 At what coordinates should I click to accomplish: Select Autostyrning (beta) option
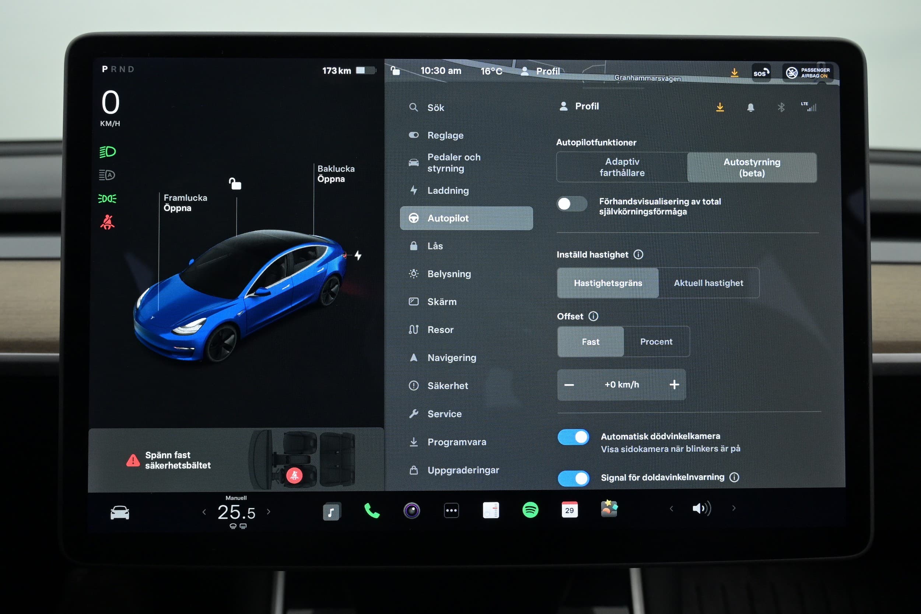coord(752,168)
